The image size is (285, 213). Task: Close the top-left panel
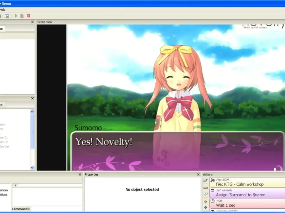tap(32, 22)
